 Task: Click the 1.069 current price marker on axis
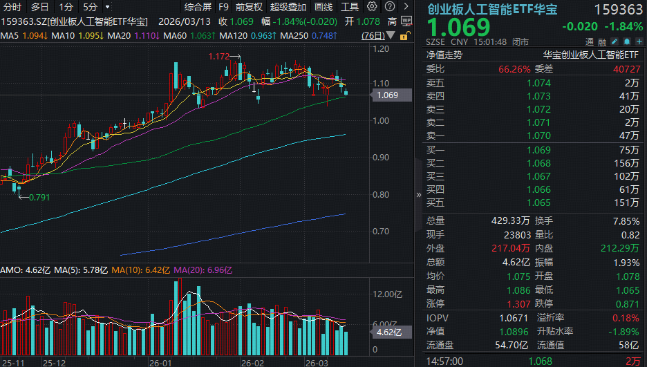pyautogui.click(x=386, y=95)
